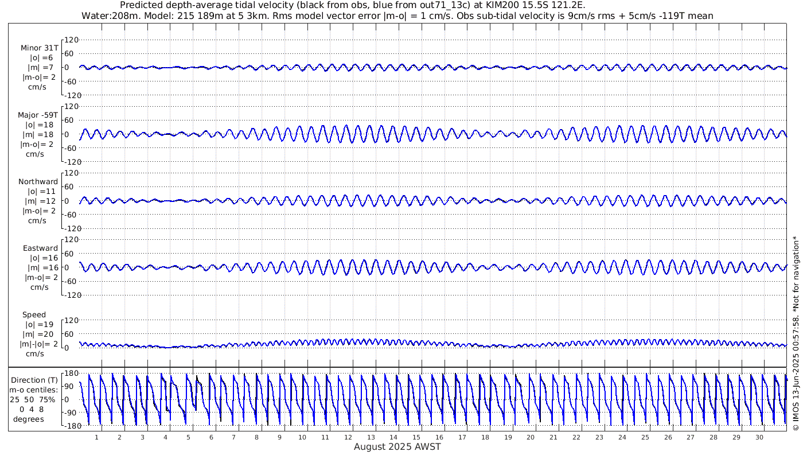This screenshot has height=459, width=803.
Task: Click day 5 on the date axis
Action: pos(188,437)
